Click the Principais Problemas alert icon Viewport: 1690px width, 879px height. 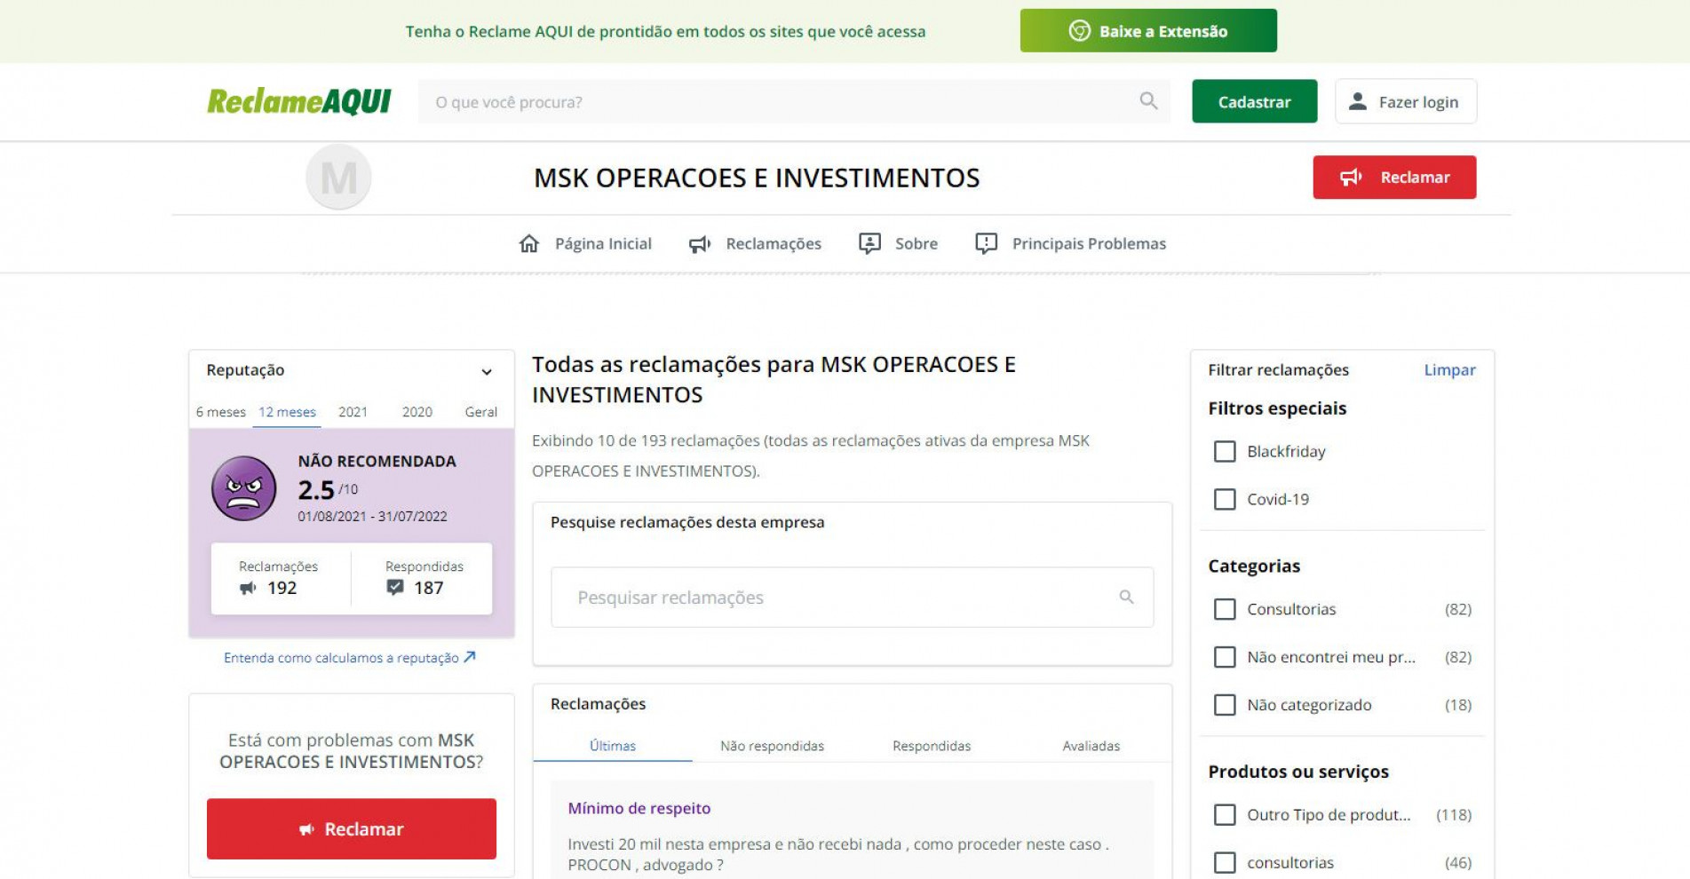point(986,242)
